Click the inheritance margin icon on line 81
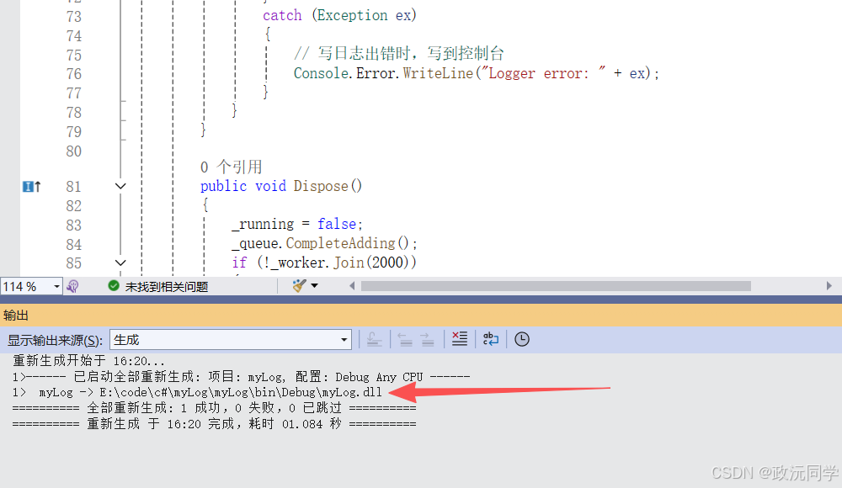Screen dimensions: 842x488 [32, 187]
